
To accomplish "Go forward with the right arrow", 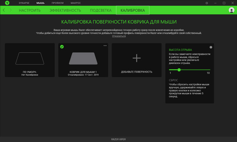I will pyautogui.click(x=11, y=10).
